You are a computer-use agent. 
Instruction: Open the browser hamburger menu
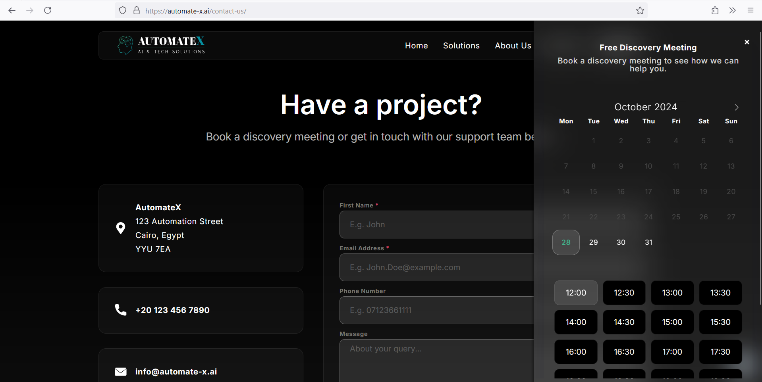(750, 11)
